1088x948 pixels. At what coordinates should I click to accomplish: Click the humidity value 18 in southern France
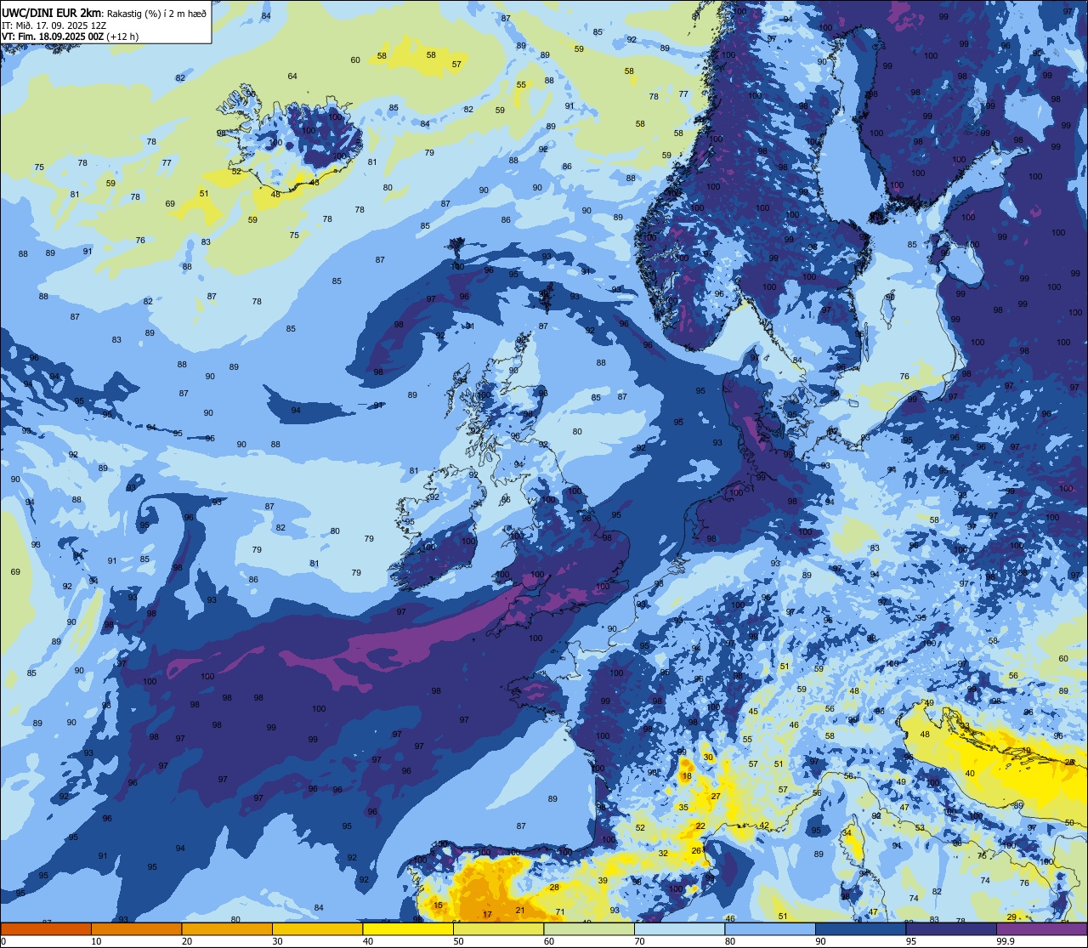(x=687, y=775)
